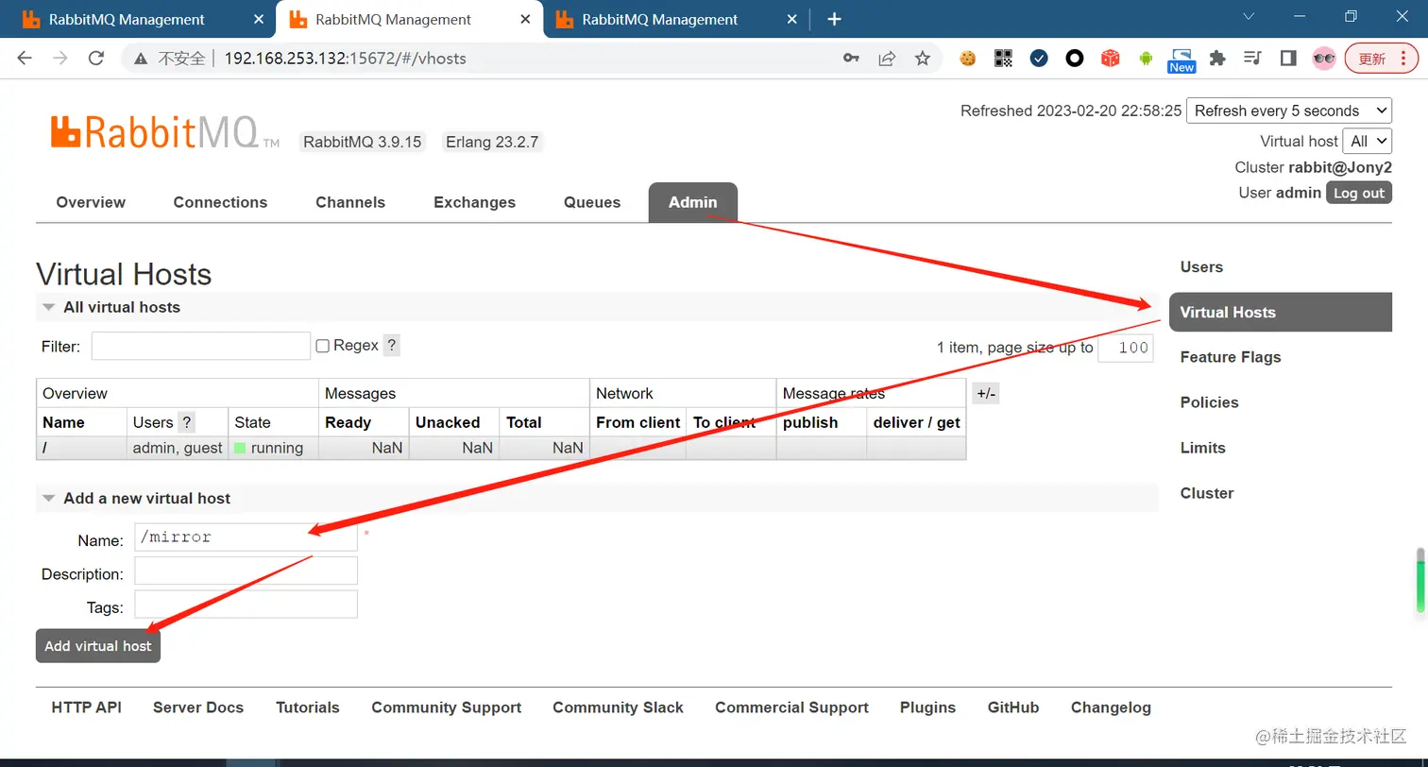Open the GitHub footer link
The height and width of the screenshot is (767, 1428).
point(1013,707)
